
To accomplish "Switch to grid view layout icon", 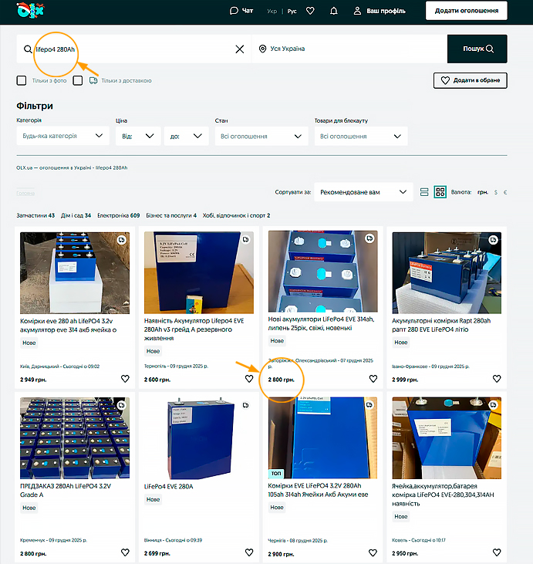I will pyautogui.click(x=440, y=192).
